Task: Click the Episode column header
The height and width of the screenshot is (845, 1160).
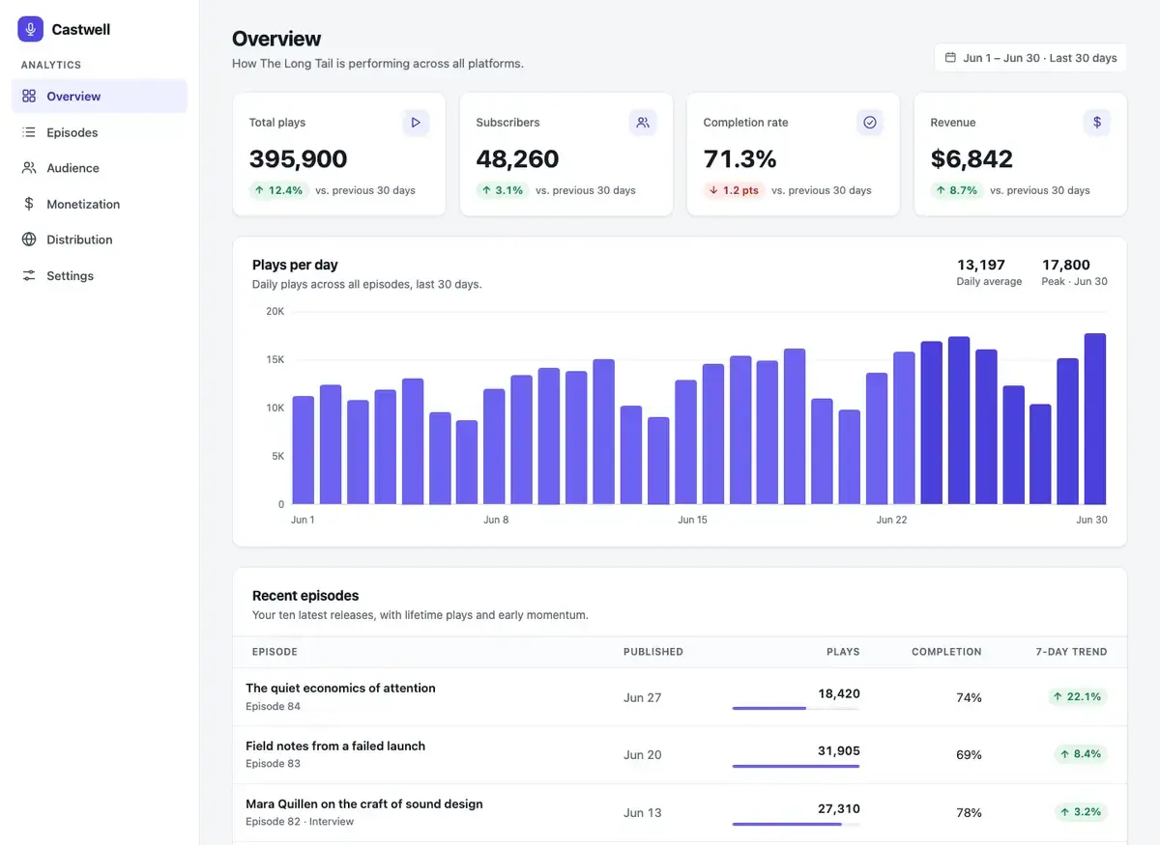Action: [x=275, y=652]
